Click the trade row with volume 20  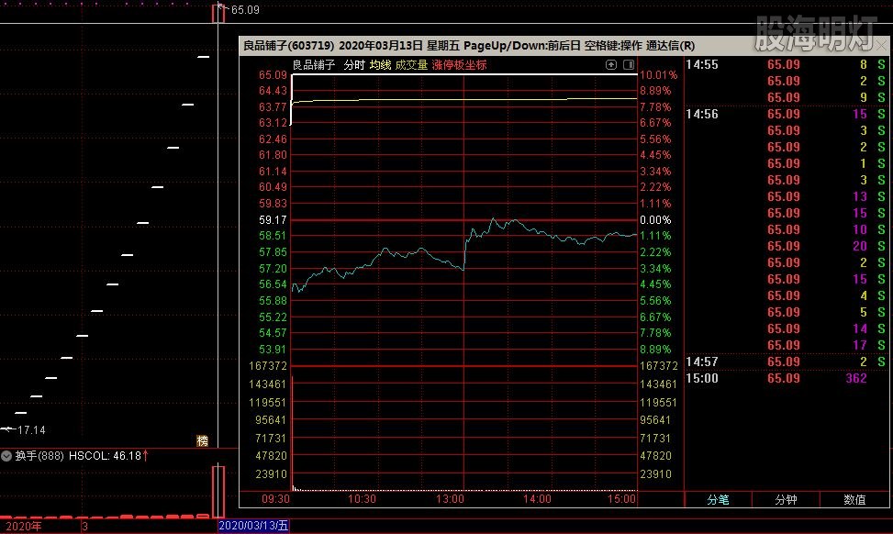point(786,246)
